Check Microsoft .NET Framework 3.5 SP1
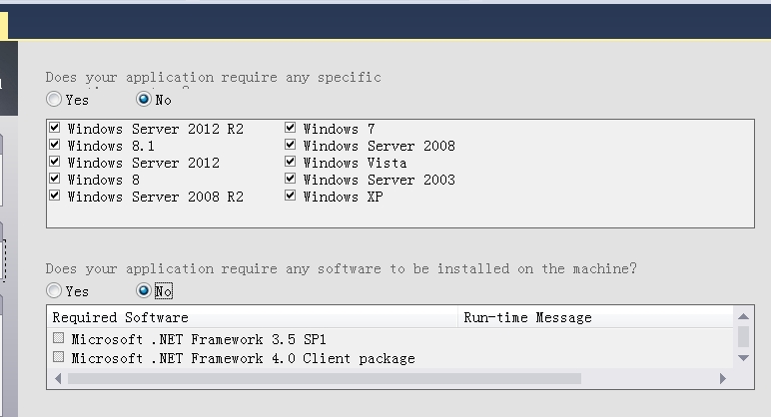The width and height of the screenshot is (771, 417). (x=59, y=338)
